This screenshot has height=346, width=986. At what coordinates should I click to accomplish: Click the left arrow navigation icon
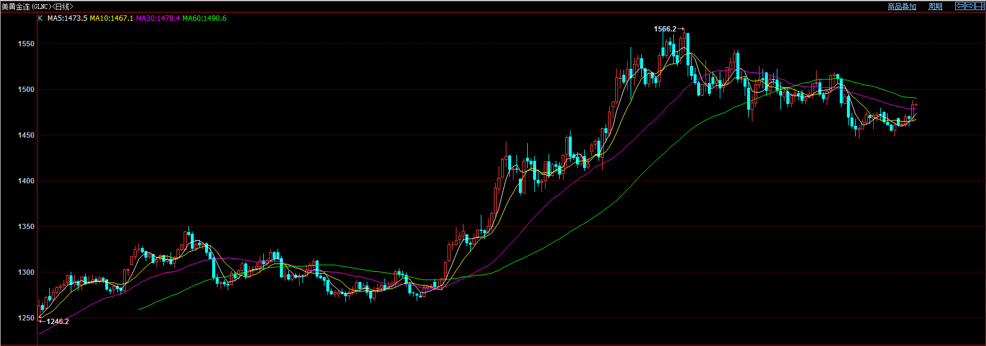(x=960, y=6)
